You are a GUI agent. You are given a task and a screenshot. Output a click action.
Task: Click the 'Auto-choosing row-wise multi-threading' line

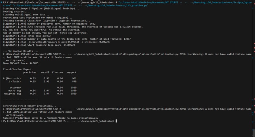73,27
